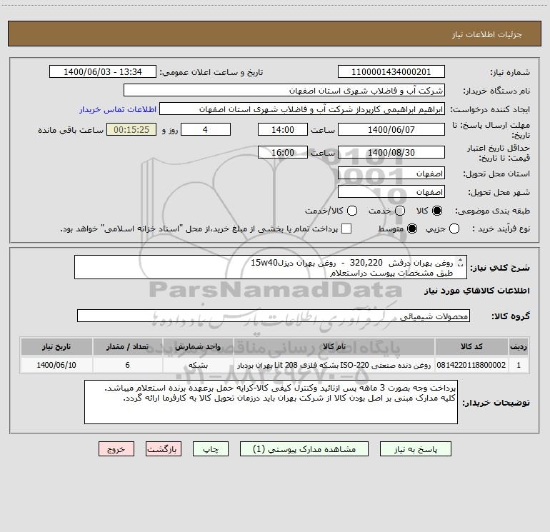Click the price validity date 1400/08/30
550x532 pixels.
click(391, 152)
